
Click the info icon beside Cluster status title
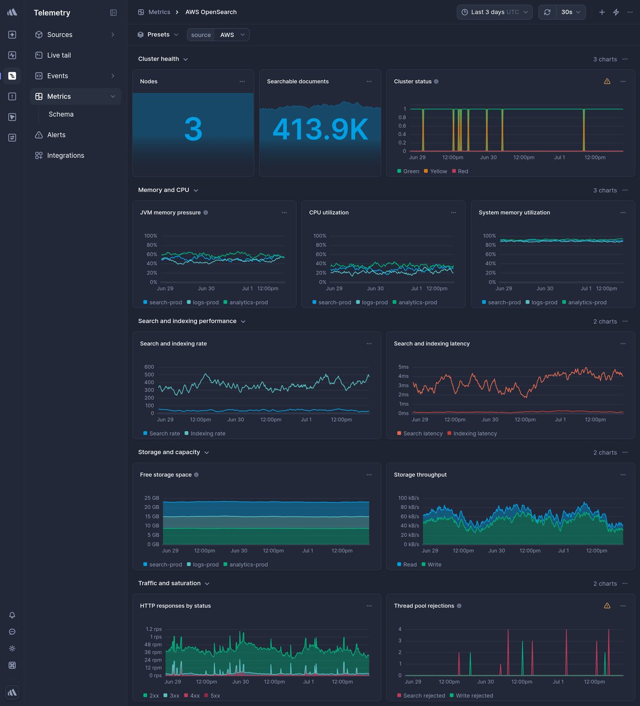(436, 82)
